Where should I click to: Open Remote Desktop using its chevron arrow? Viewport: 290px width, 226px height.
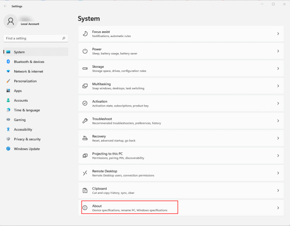click(x=278, y=173)
